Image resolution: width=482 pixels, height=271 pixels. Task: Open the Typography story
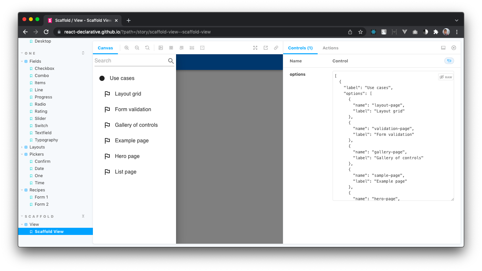click(46, 140)
